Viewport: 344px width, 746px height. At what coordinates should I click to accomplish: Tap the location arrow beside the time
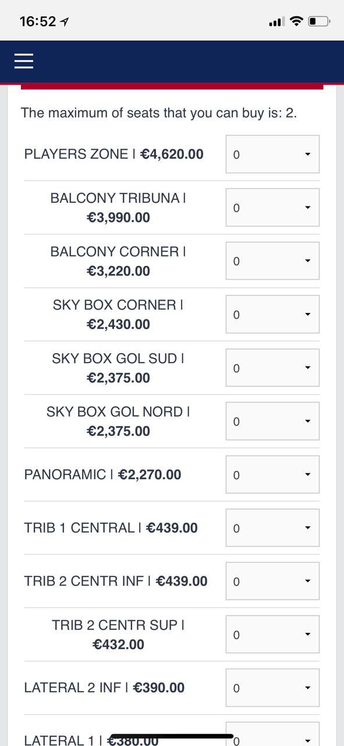pos(65,22)
